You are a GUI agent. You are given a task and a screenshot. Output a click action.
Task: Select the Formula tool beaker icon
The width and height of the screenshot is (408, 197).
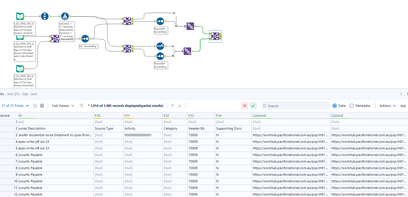tap(65, 16)
